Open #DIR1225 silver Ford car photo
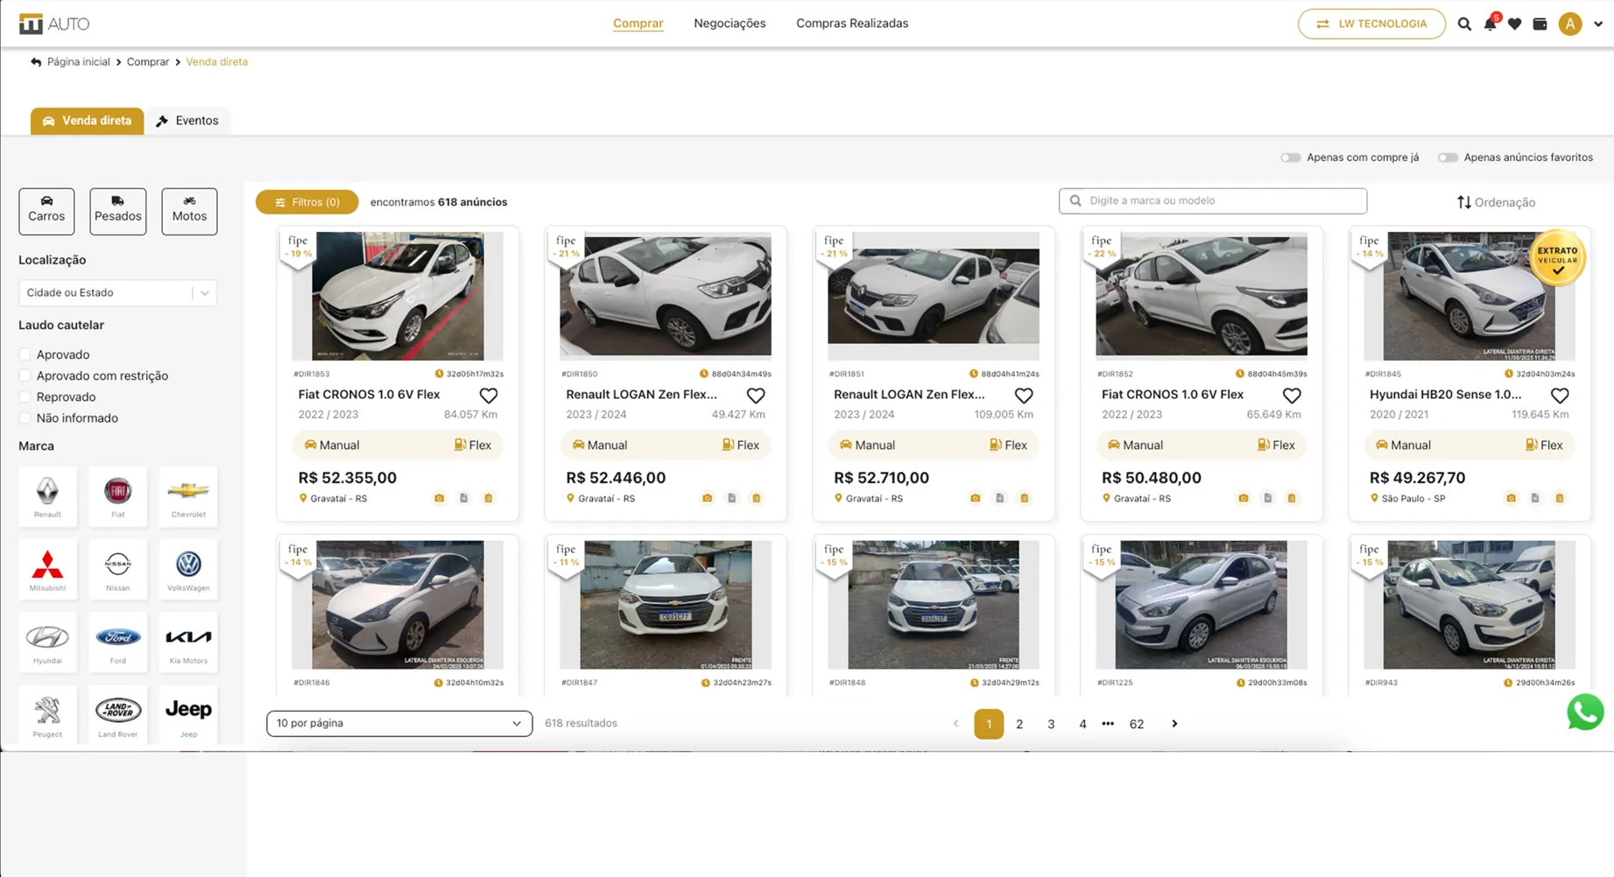1614x877 pixels. tap(1202, 605)
